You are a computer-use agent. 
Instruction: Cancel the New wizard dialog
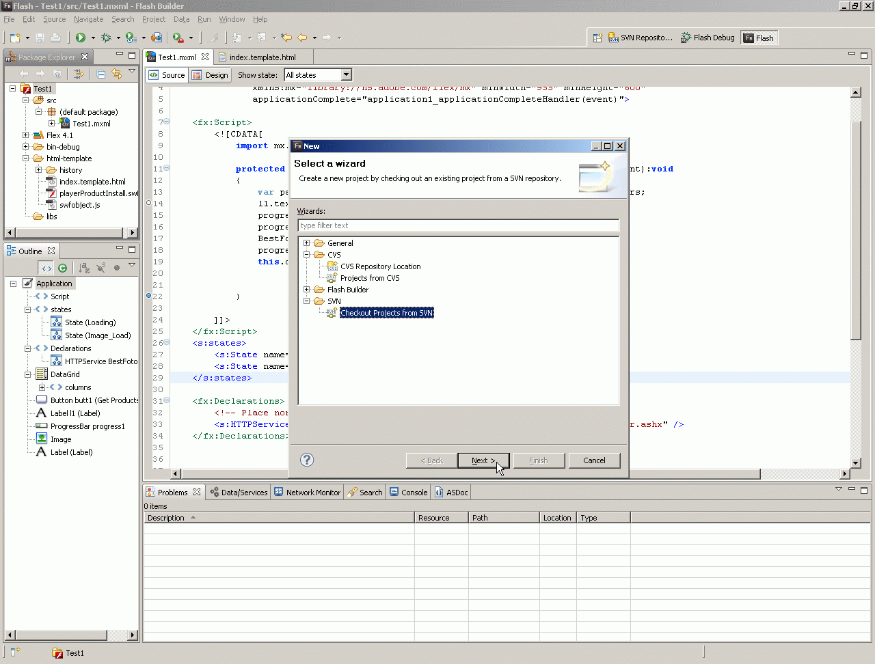[x=594, y=460]
